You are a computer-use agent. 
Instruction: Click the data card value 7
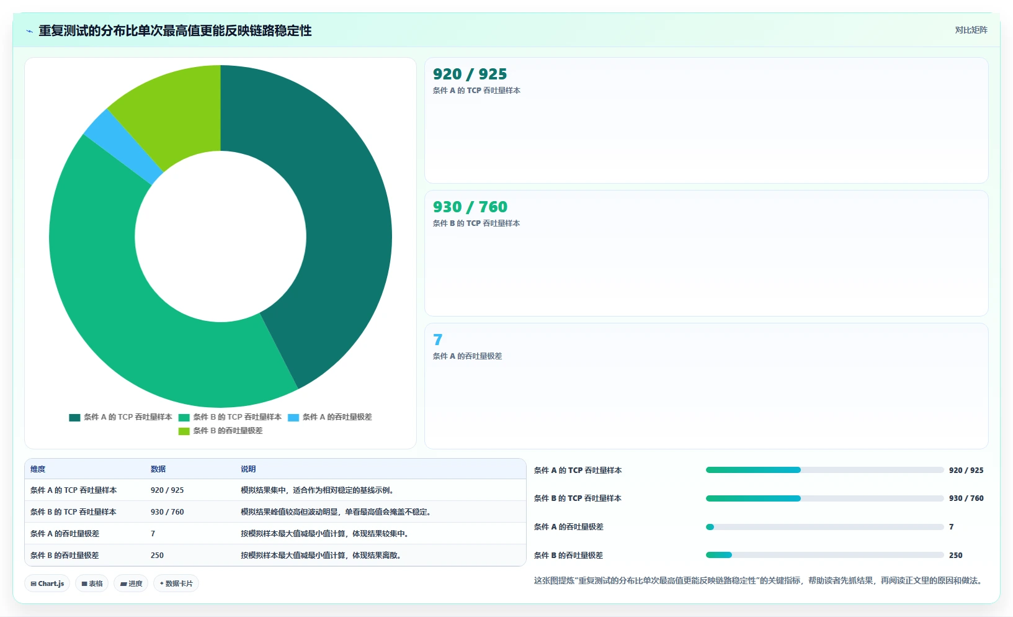438,340
